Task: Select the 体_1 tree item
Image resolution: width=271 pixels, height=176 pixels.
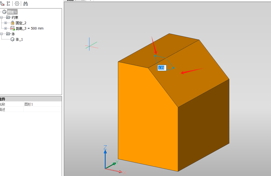Action: pyautogui.click(x=19, y=39)
